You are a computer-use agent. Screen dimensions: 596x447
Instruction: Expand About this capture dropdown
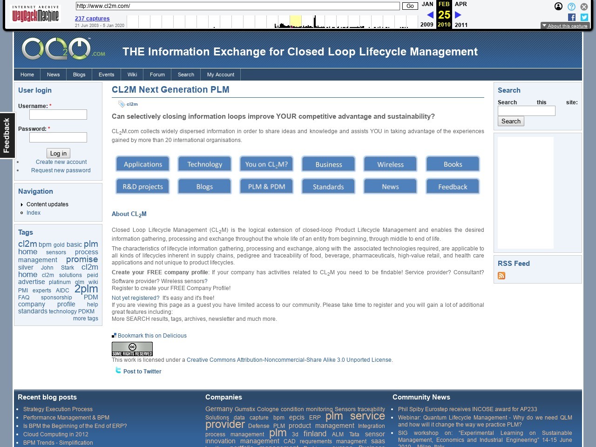[565, 26]
